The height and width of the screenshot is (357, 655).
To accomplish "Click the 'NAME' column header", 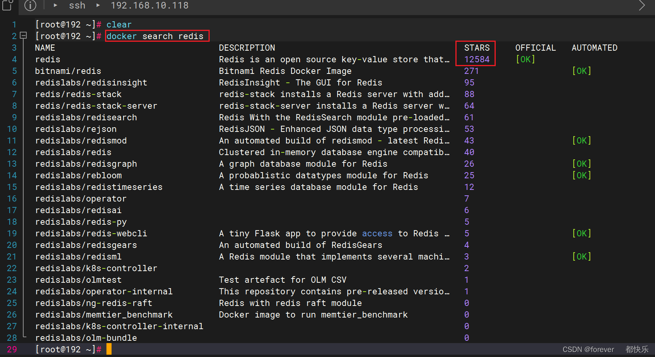I will coord(45,48).
